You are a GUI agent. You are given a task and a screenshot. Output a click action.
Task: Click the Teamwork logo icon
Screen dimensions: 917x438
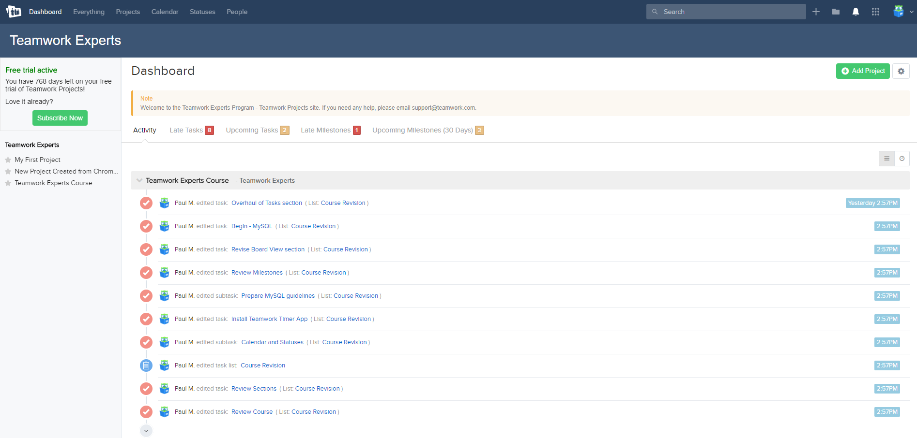(14, 12)
